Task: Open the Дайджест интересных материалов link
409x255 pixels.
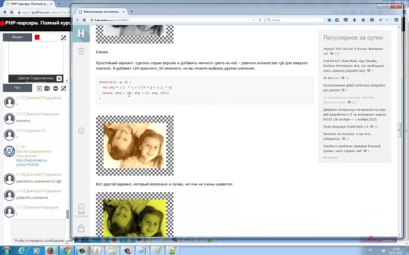Action: tap(354, 115)
